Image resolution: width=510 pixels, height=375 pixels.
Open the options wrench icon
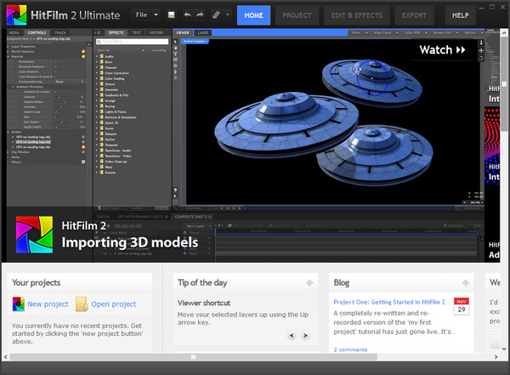click(x=217, y=15)
